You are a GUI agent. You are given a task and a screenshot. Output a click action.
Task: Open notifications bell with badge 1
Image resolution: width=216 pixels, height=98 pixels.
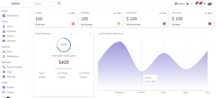click(x=196, y=4)
